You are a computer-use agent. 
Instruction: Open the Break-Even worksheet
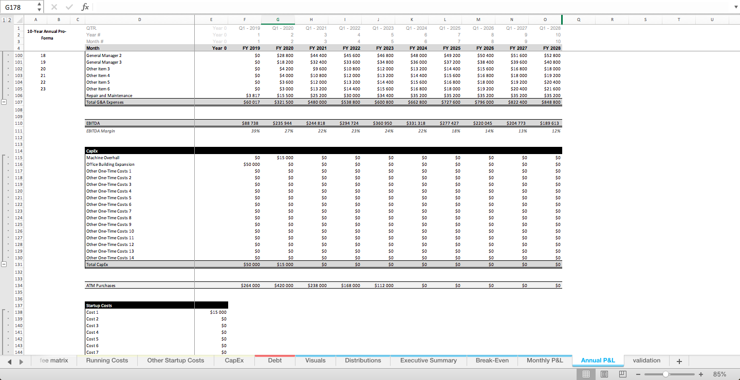(x=492, y=360)
